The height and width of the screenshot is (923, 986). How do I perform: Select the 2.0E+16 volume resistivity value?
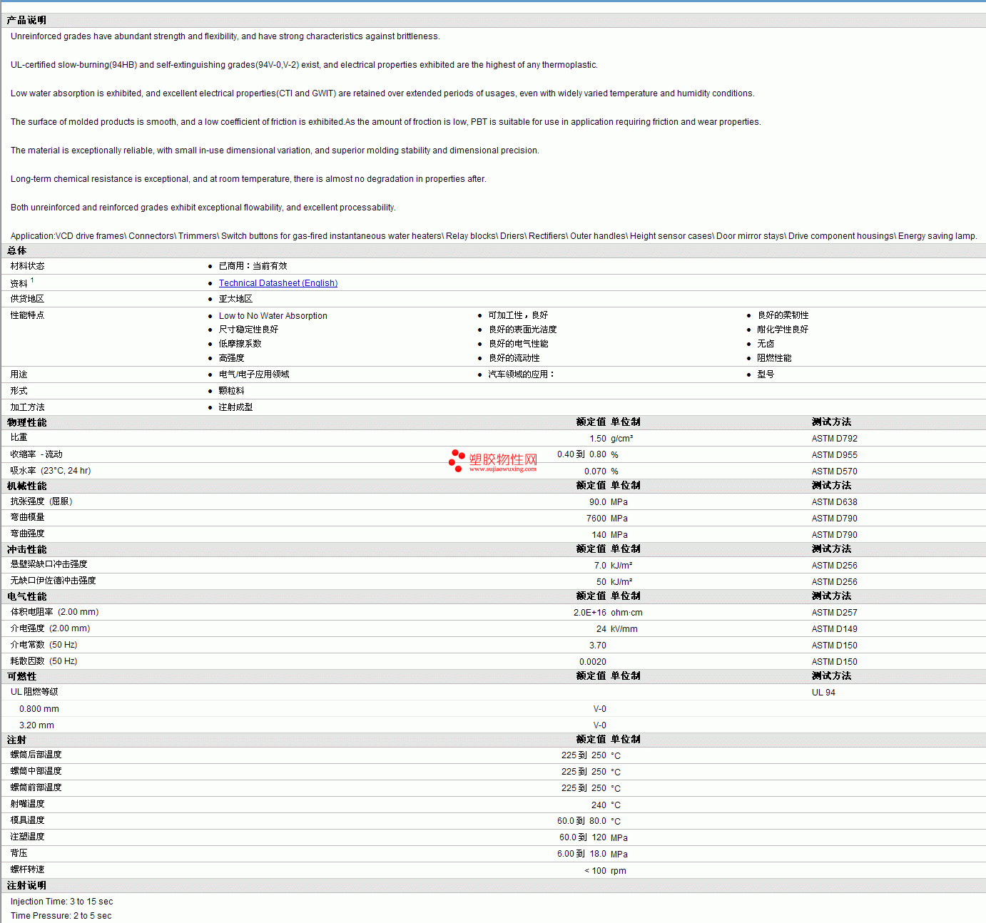pos(590,613)
